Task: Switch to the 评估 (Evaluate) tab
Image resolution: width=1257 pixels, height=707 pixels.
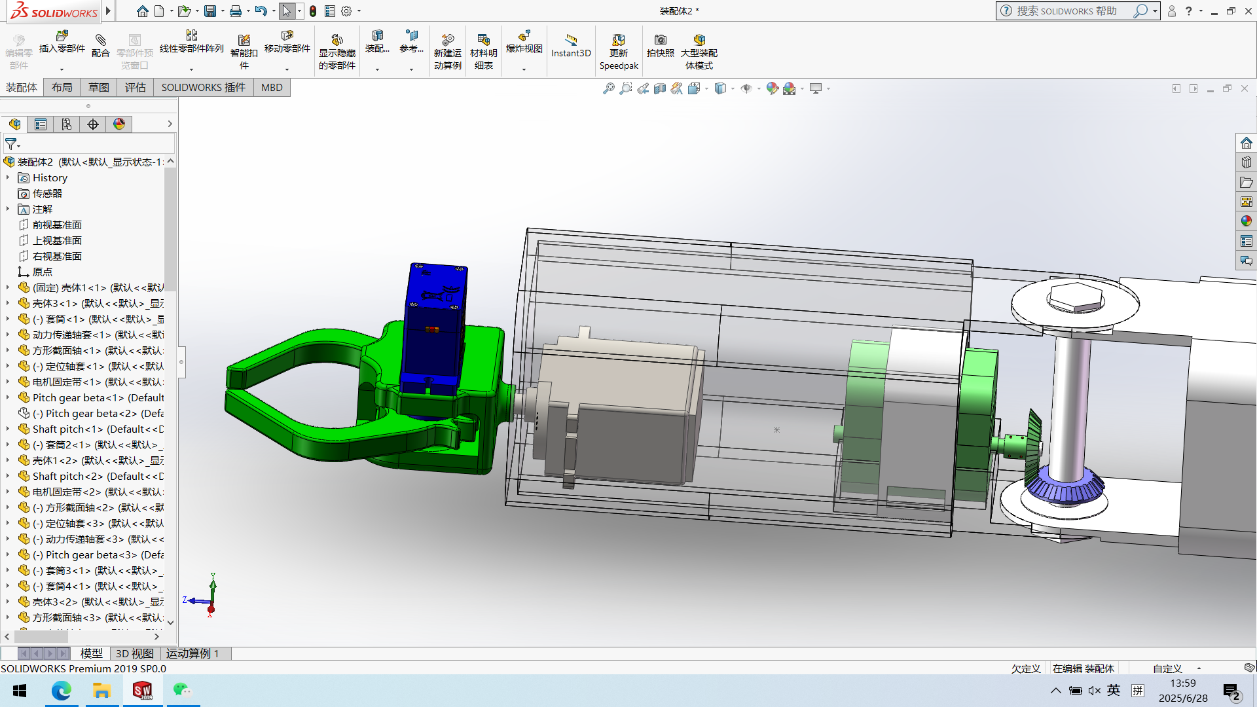Action: coord(136,88)
